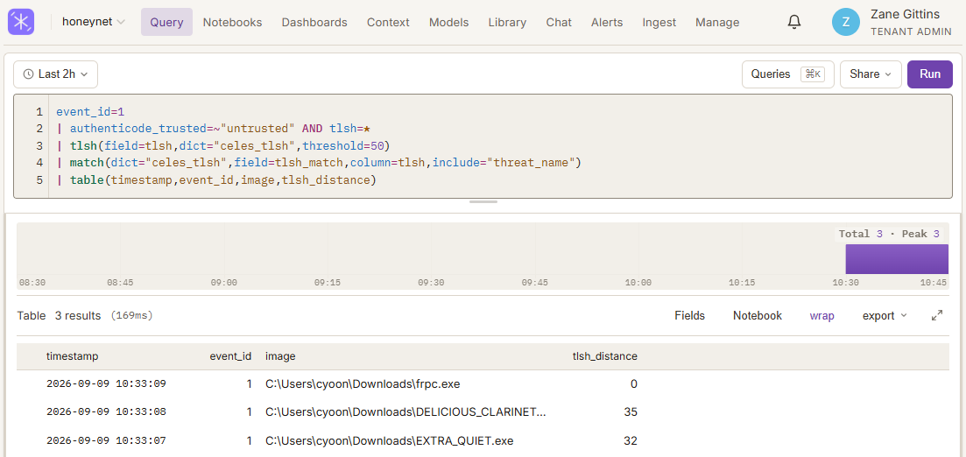This screenshot has width=966, height=457.
Task: Select the EXTRA_QUIET.exe image cell
Action: pyautogui.click(x=390, y=440)
